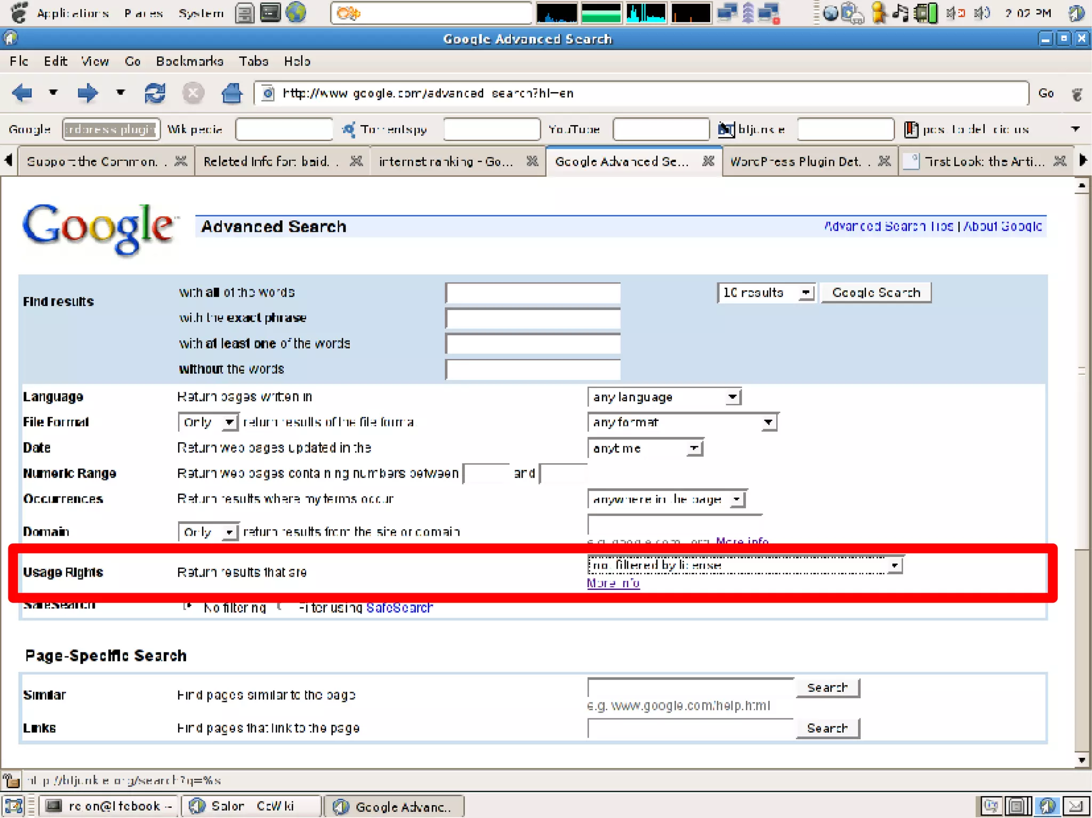Click the Reload page icon

[155, 93]
